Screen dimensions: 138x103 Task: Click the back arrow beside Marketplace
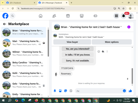coord(5,24)
